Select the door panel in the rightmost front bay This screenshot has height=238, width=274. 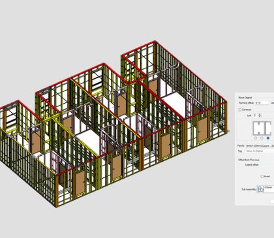(x=202, y=130)
